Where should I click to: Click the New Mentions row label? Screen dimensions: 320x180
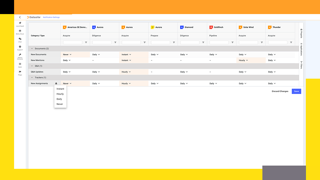(37, 60)
